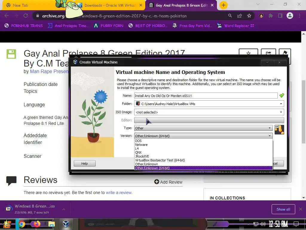The image size is (306, 230).
Task: Select QNX in Version list
Action: [203, 152]
